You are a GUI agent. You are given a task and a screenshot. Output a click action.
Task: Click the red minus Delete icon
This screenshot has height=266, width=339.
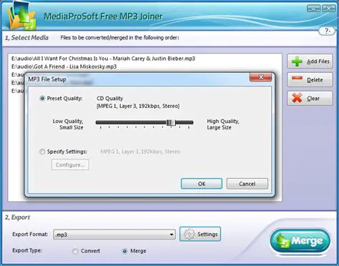297,78
